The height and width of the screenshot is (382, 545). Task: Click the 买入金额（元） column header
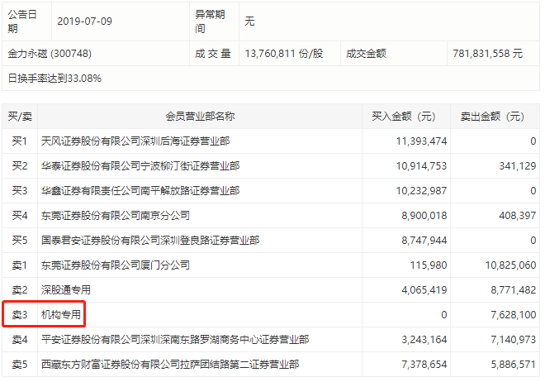pos(405,117)
